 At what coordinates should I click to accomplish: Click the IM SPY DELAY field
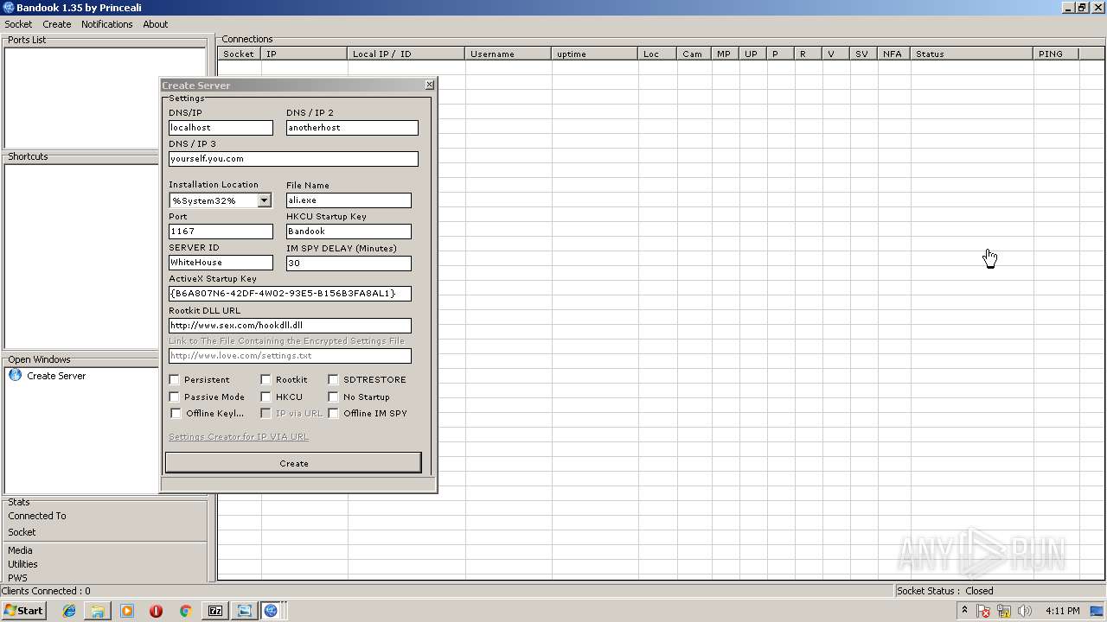point(349,263)
